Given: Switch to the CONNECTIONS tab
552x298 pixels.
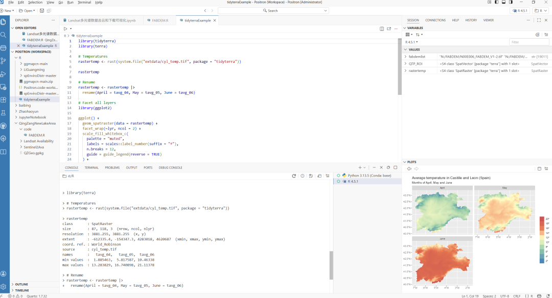Looking at the screenshot, I should click(x=435, y=20).
